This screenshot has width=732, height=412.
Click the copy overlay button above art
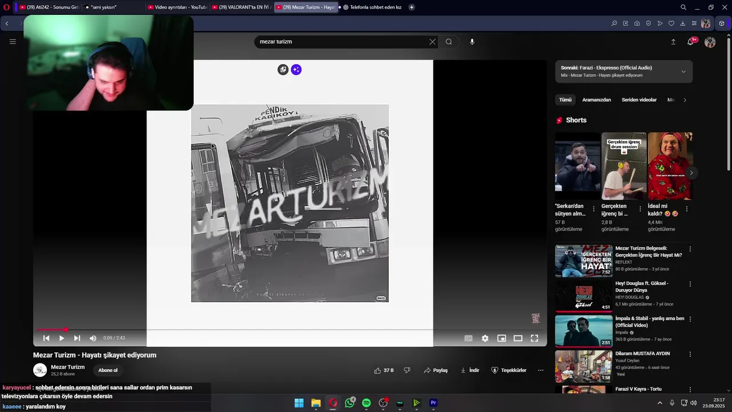pos(283,70)
